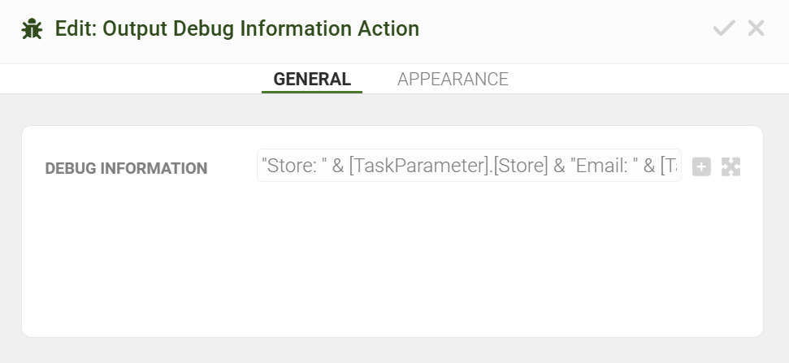789x363 pixels.
Task: Click the green bug debug icon
Action: click(x=32, y=29)
